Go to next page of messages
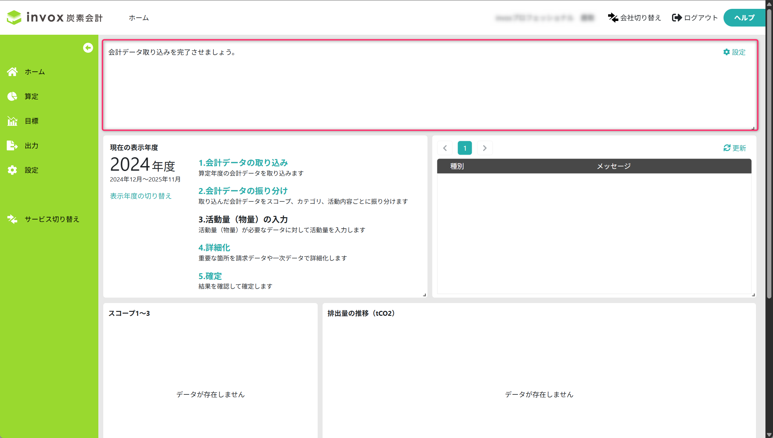Viewport: 773px width, 438px height. [x=485, y=148]
